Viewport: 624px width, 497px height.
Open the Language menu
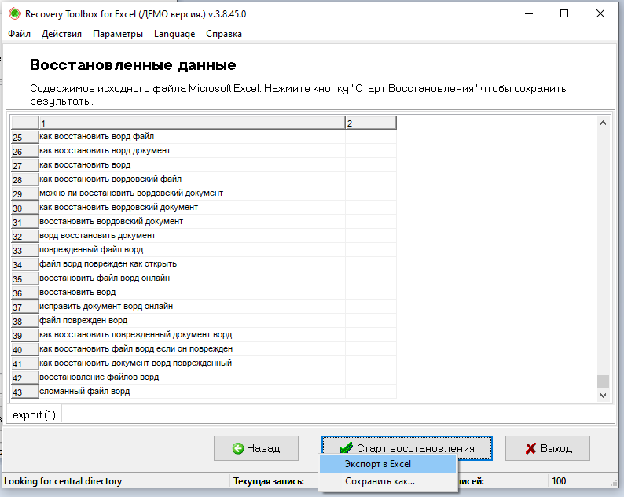pyautogui.click(x=174, y=34)
